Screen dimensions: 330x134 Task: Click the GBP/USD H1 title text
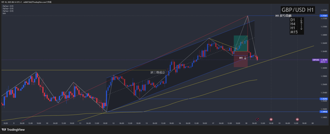point(294,10)
